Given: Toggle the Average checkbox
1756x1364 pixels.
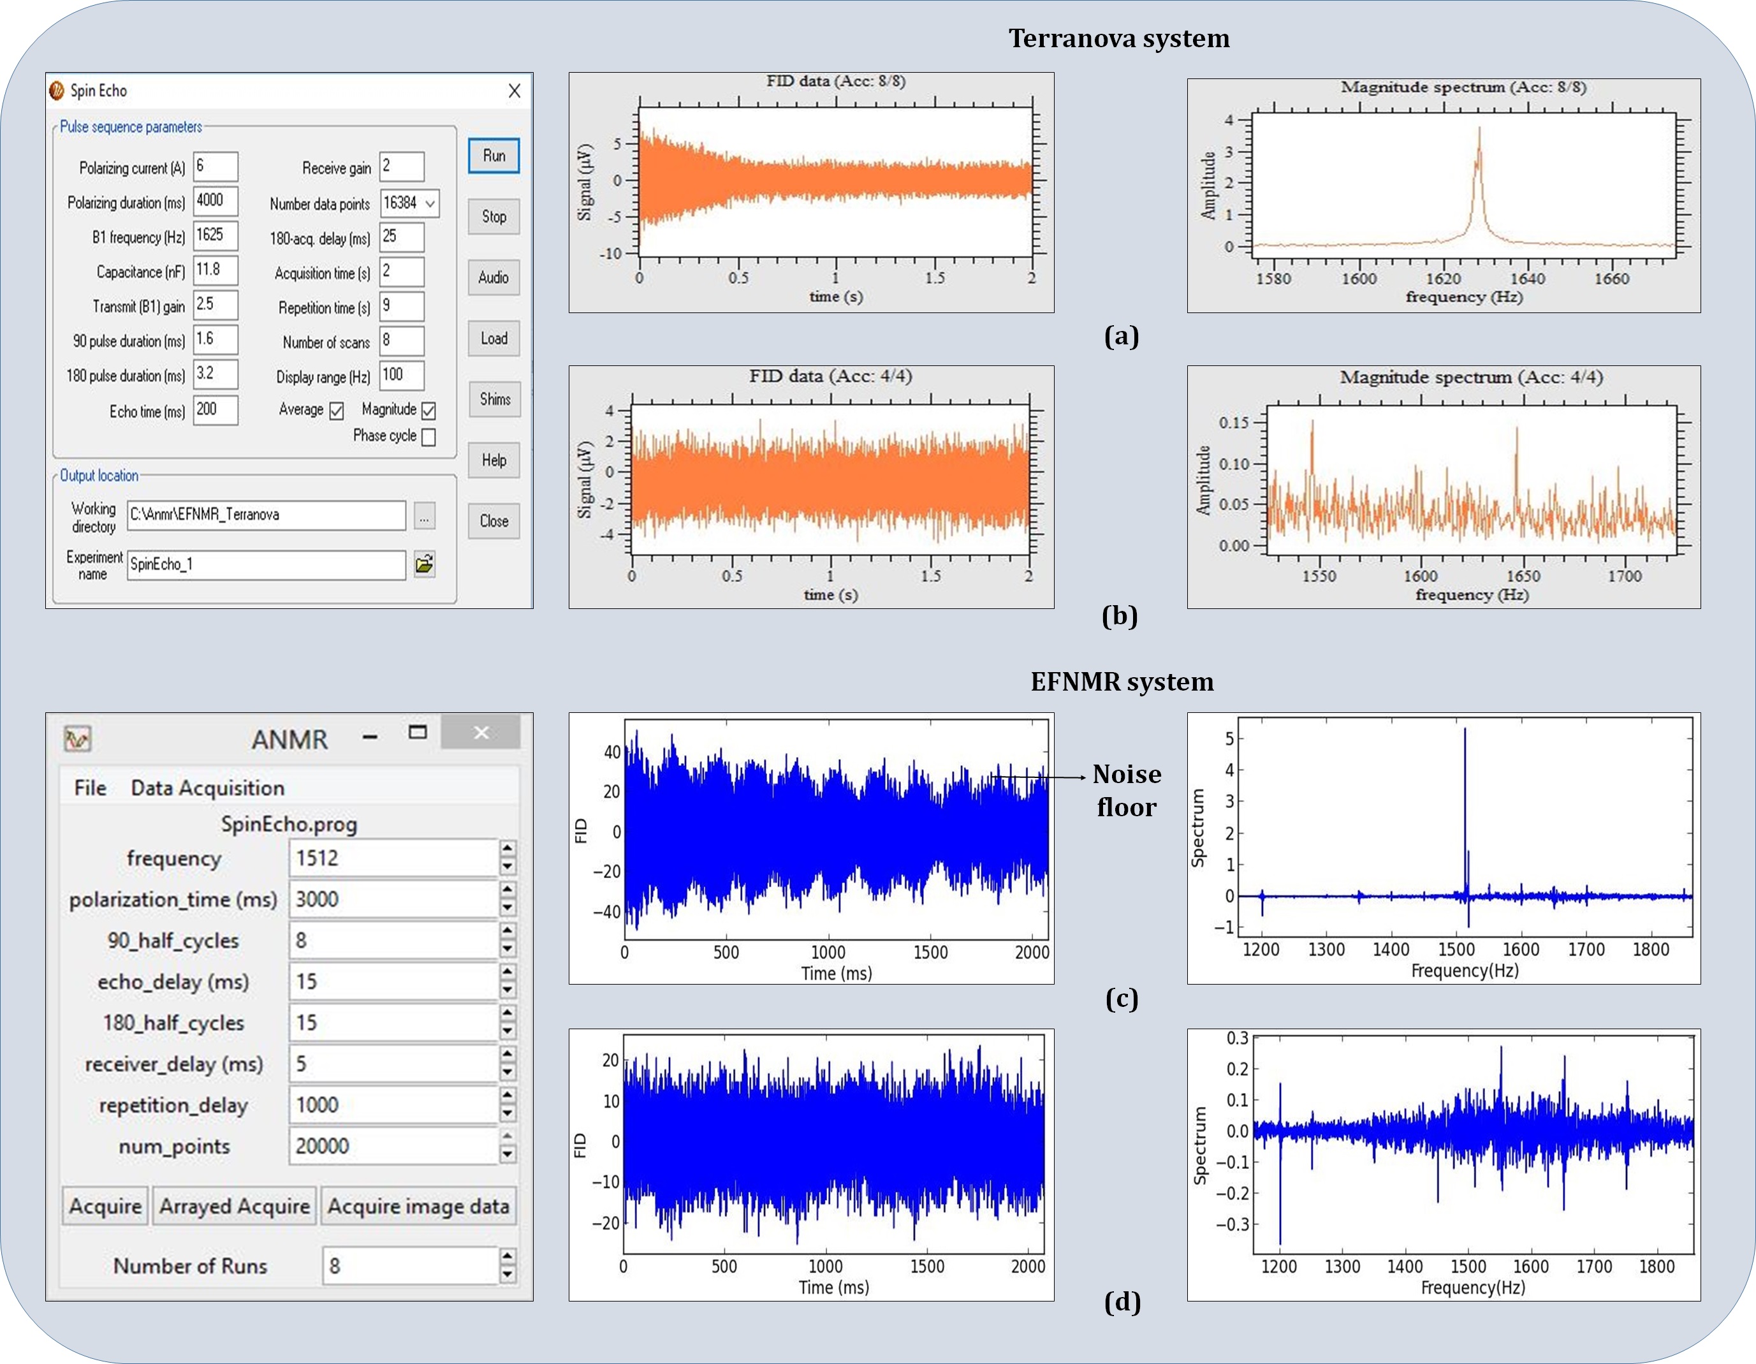Looking at the screenshot, I should (337, 411).
